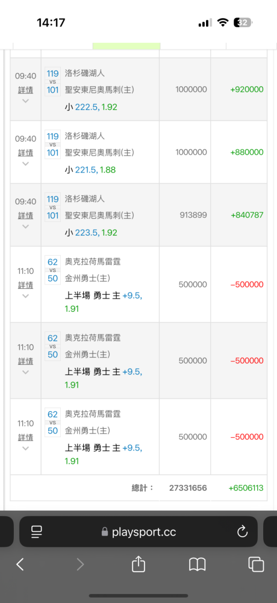This screenshot has height=603, width=277.
Task: Open 詳情 for the 小 221.5 Lakers bet
Action: [x=26, y=153]
